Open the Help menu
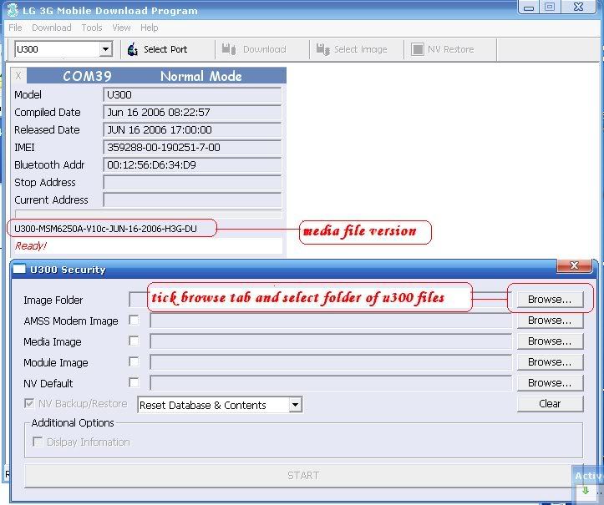The image size is (604, 505). [x=149, y=28]
